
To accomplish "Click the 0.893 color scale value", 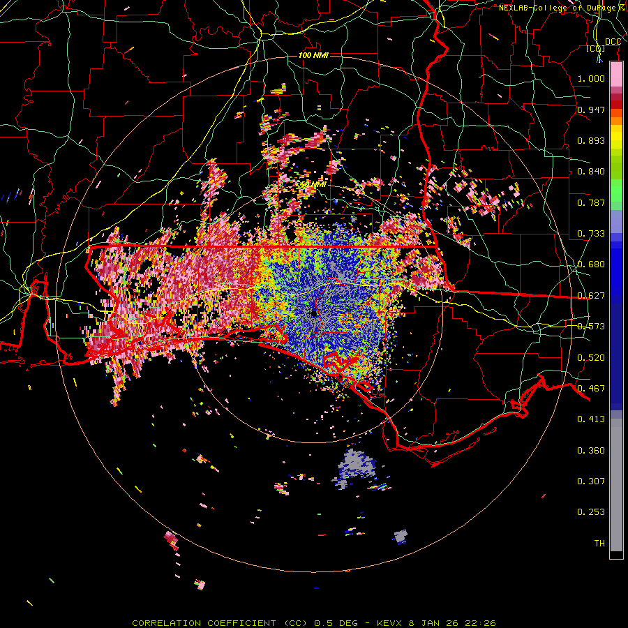I will 591,140.
